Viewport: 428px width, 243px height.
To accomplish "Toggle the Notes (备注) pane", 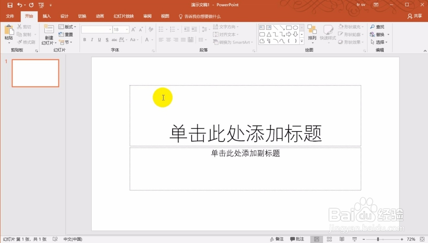I will [x=277, y=239].
